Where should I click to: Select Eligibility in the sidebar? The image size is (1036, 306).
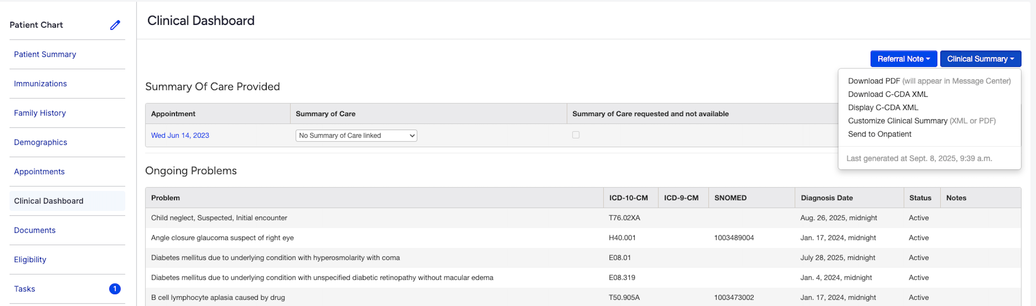tap(30, 259)
